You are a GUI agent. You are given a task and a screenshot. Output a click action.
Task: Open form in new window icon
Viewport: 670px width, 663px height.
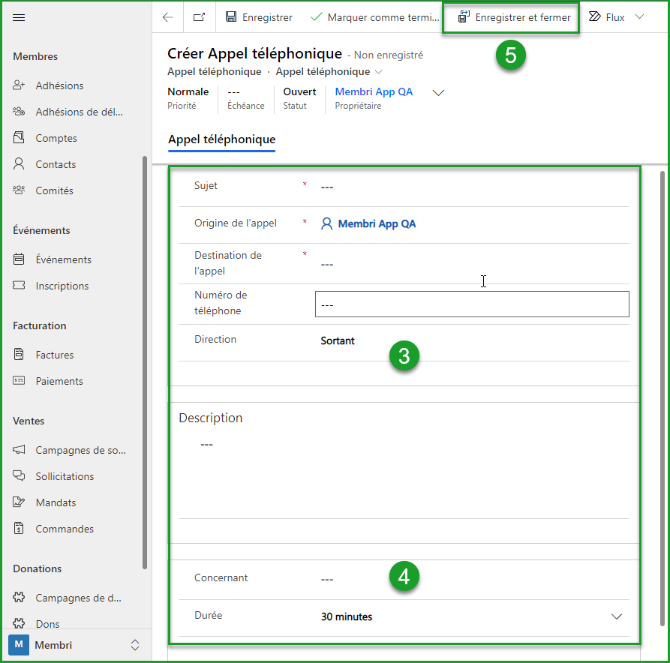click(x=199, y=17)
